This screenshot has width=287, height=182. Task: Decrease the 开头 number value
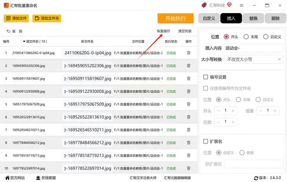[x=218, y=111]
